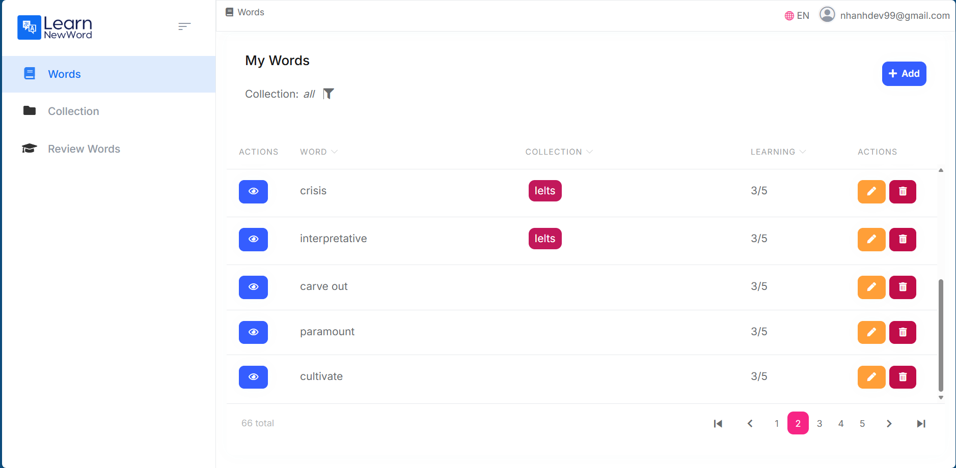The width and height of the screenshot is (956, 468).
Task: Delete the 'paramount' word entry
Action: click(x=902, y=332)
